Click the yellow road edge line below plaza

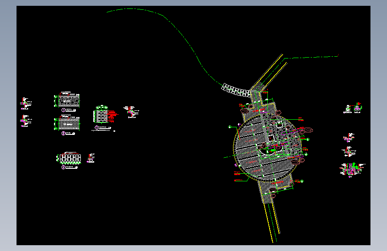(268, 223)
